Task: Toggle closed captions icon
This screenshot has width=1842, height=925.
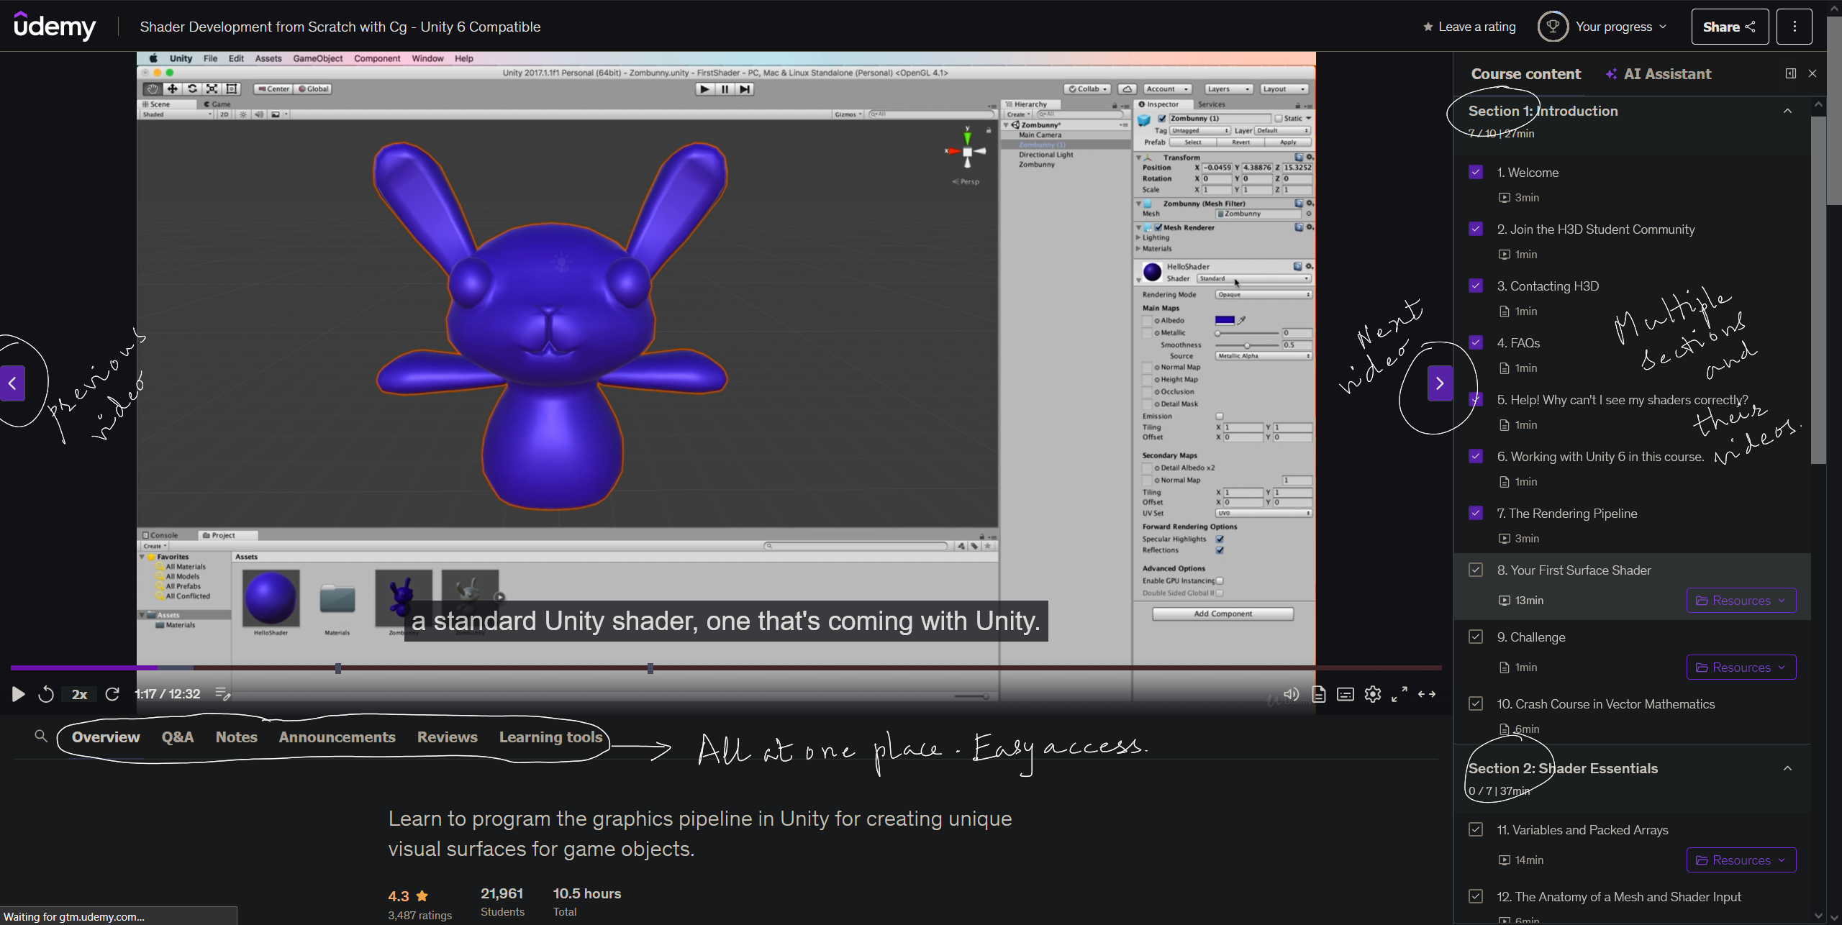Action: coord(1346,694)
